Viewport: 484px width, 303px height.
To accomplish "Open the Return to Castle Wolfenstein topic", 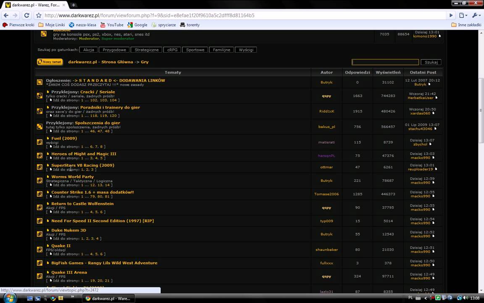I will (82, 203).
